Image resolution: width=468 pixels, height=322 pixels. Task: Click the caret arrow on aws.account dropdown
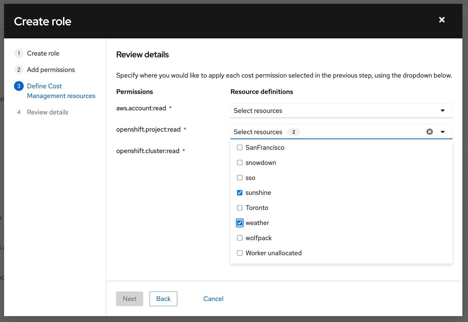click(443, 111)
